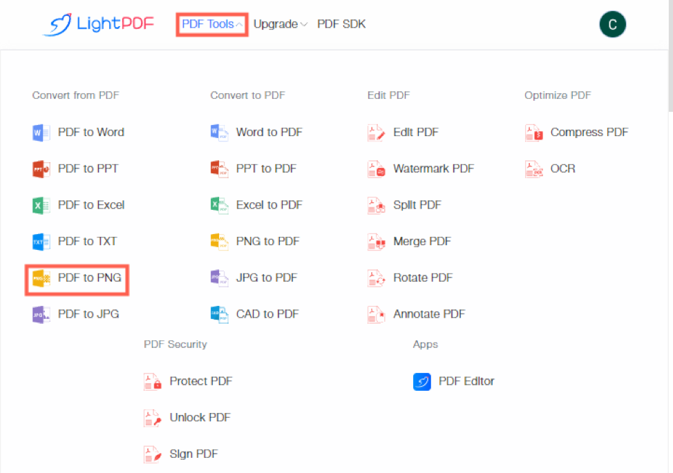Click the PDF Editor app icon
This screenshot has height=473, width=673.
pos(422,382)
